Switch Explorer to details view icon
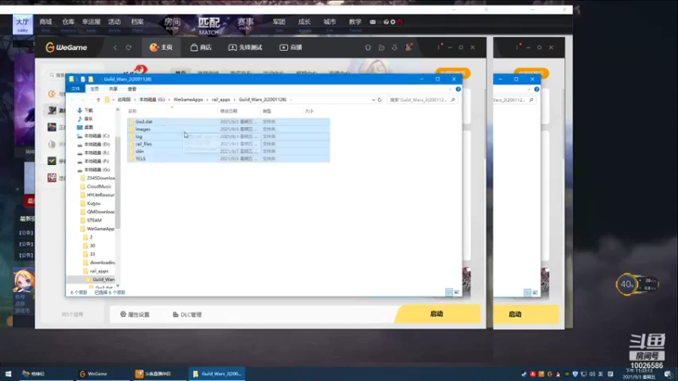 tap(449, 292)
